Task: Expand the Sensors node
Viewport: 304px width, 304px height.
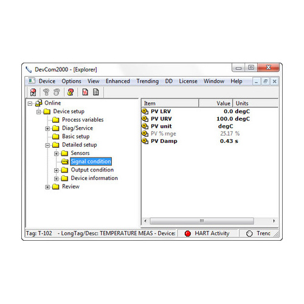Action: tap(56, 154)
